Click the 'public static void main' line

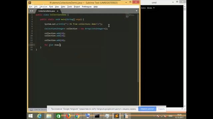pyautogui.click(x=62, y=20)
